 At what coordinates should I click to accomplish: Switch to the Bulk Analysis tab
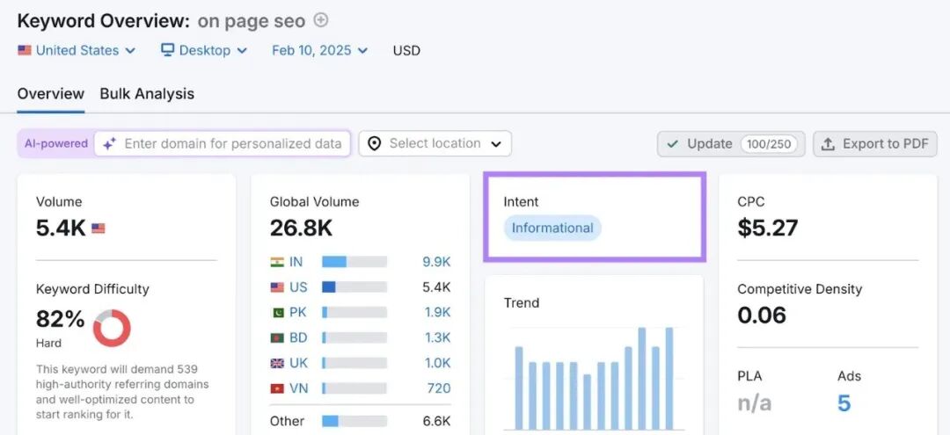point(147,94)
